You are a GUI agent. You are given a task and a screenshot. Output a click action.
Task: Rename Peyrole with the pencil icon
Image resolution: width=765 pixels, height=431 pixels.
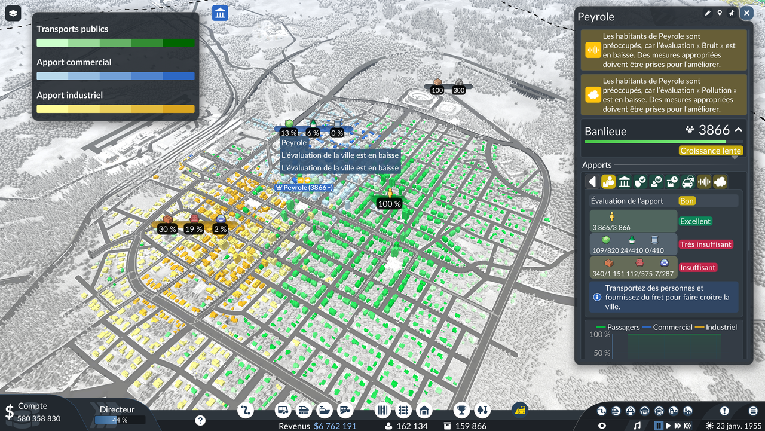[x=708, y=13]
